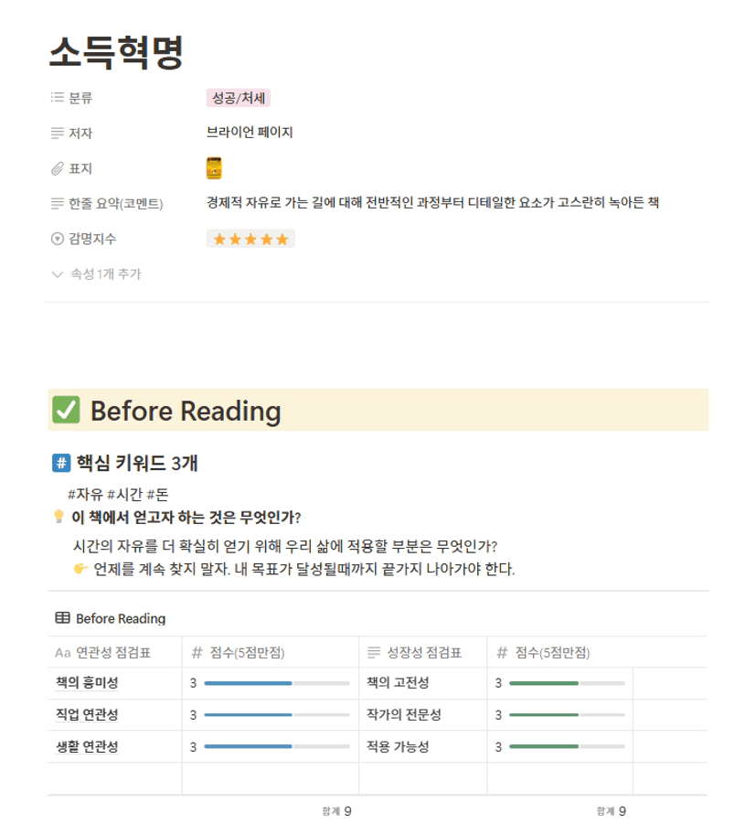Click the 연관성 점검표 column header
The height and width of the screenshot is (824, 756).
click(x=114, y=653)
